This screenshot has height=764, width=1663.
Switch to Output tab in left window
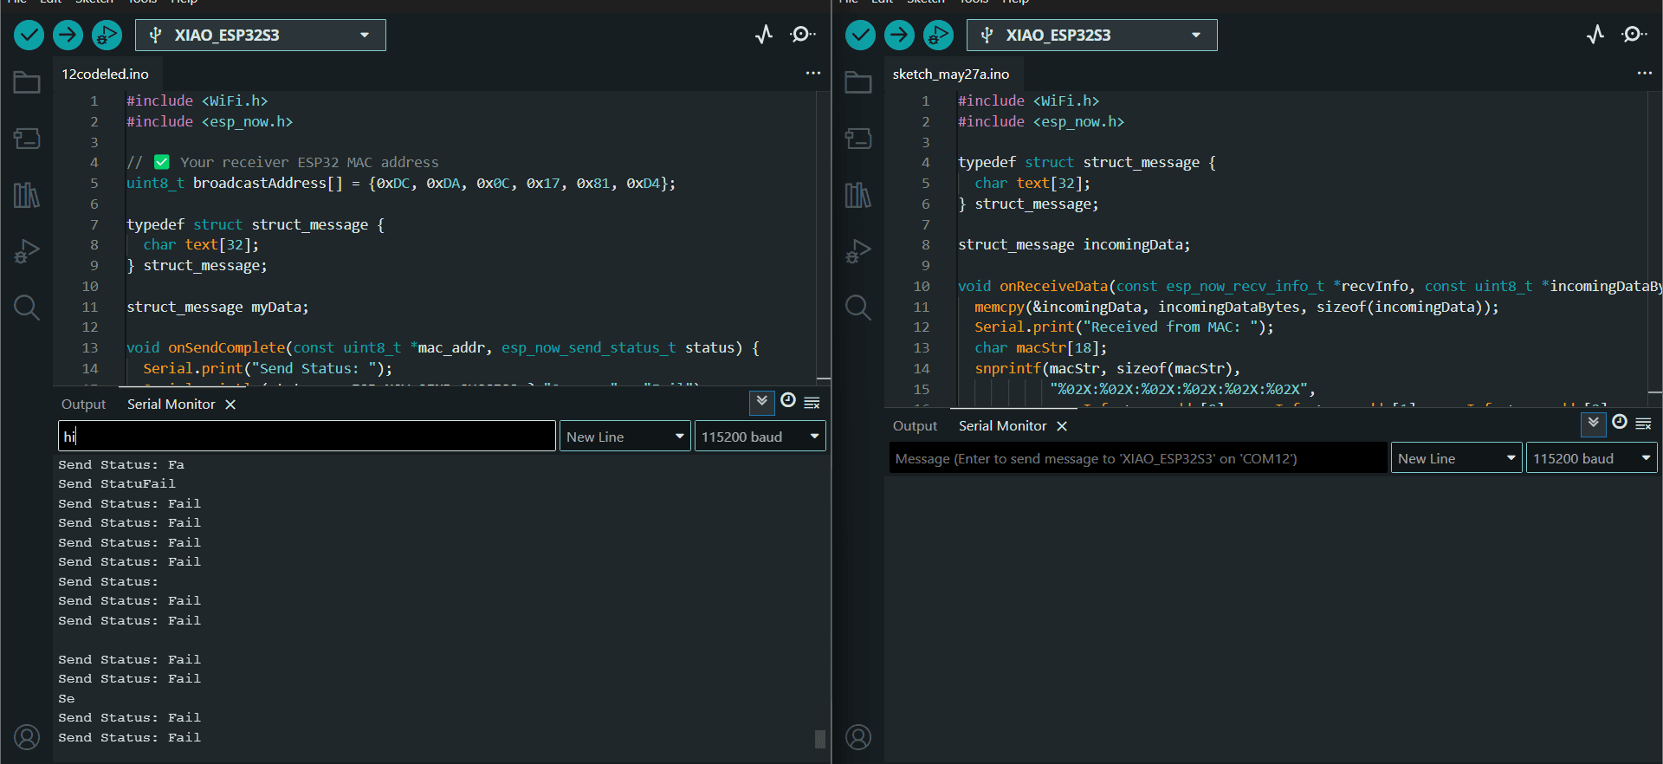83,405
